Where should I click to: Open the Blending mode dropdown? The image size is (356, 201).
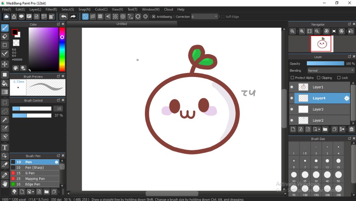click(331, 70)
